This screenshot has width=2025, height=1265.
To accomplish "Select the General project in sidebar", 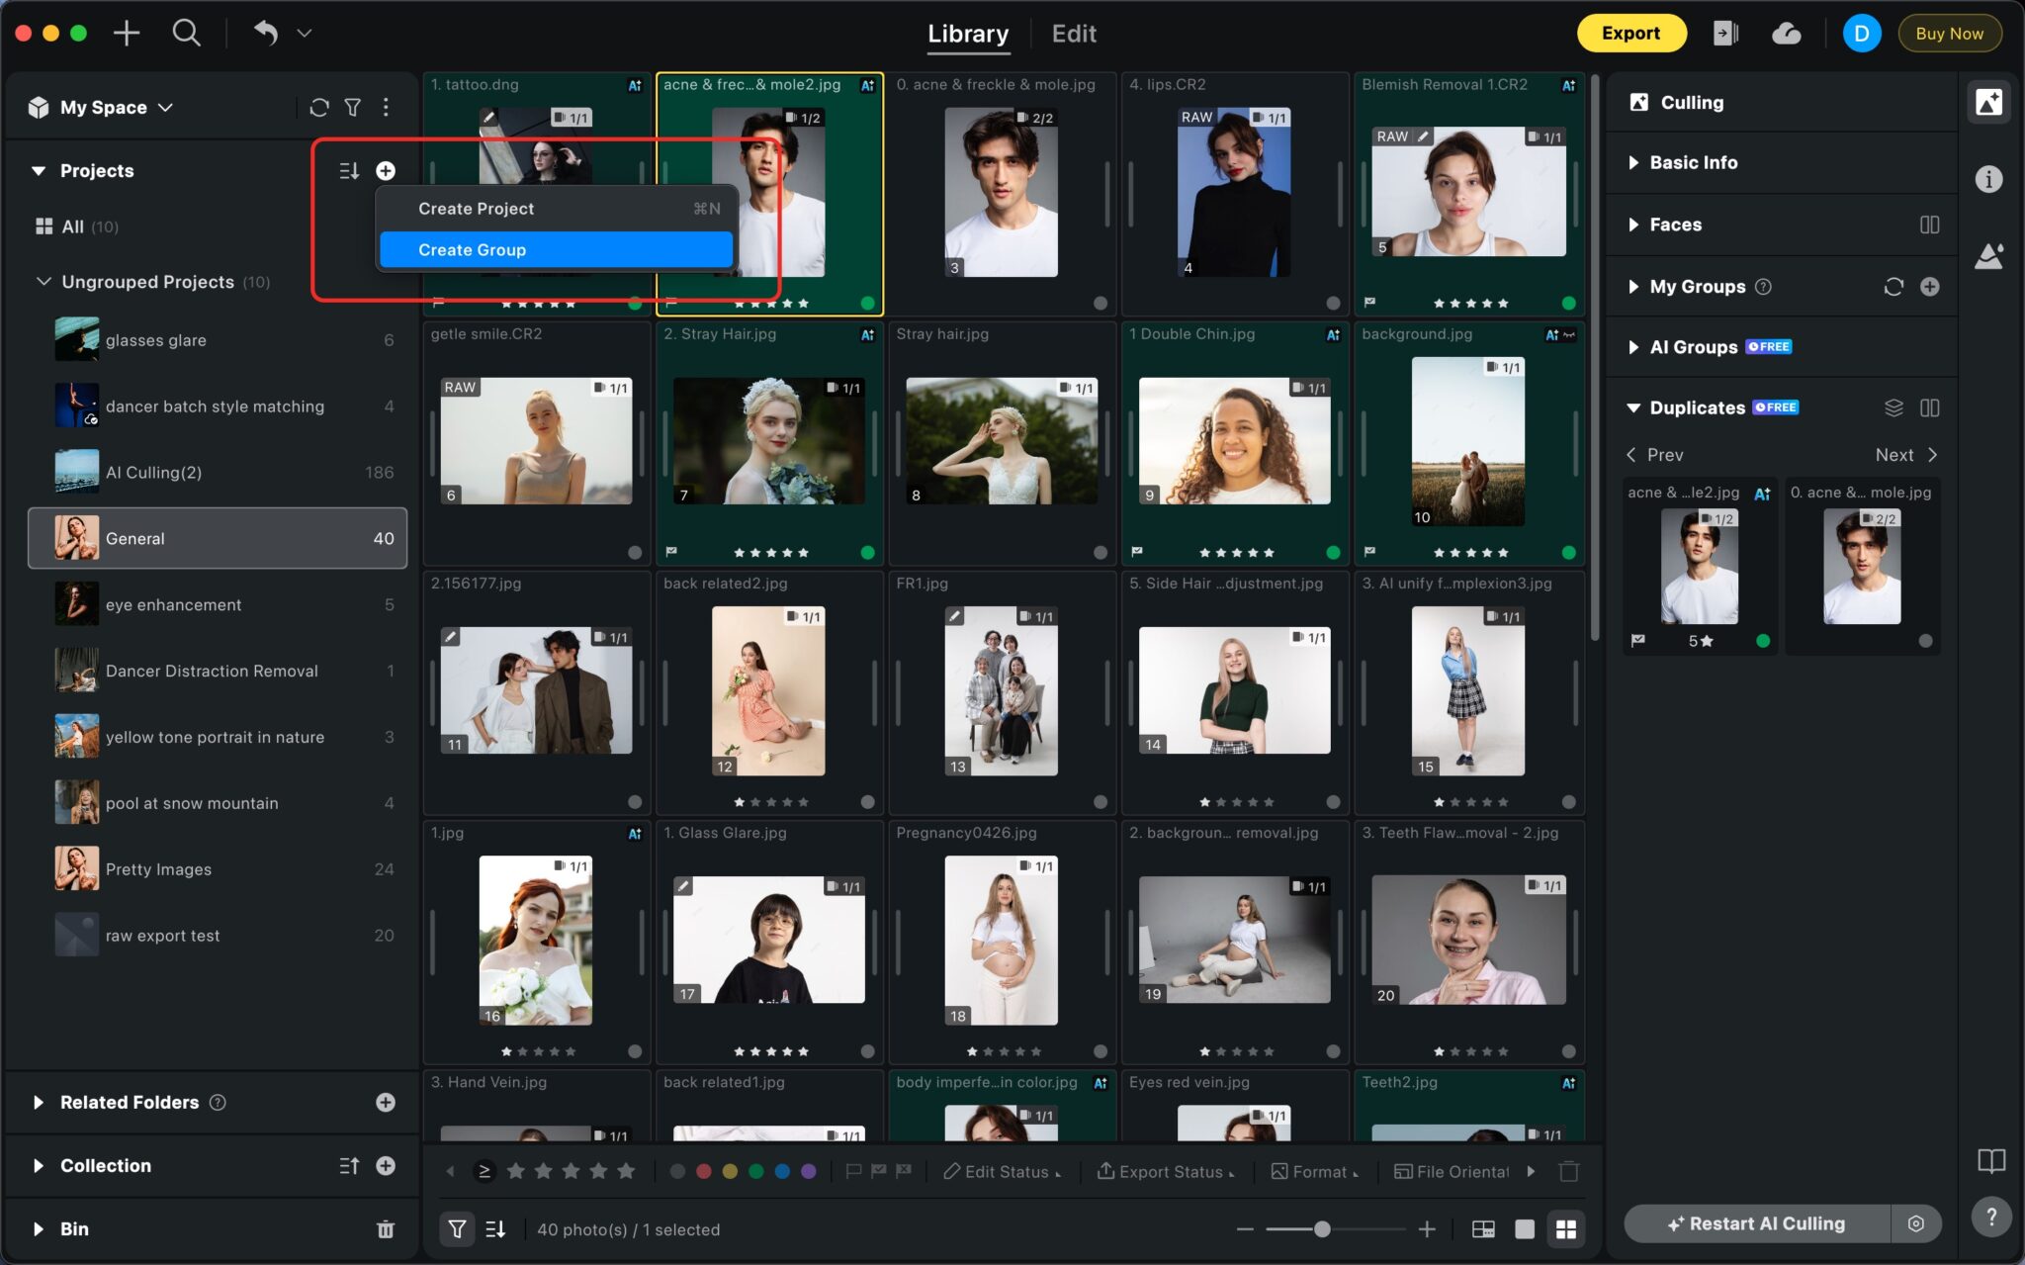I will point(135,538).
